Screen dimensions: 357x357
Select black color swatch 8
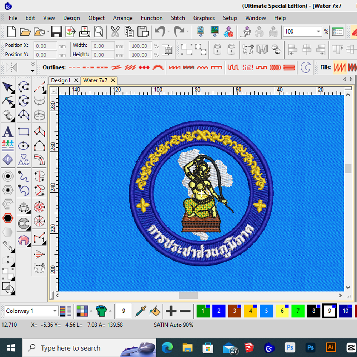pyautogui.click(x=313, y=311)
